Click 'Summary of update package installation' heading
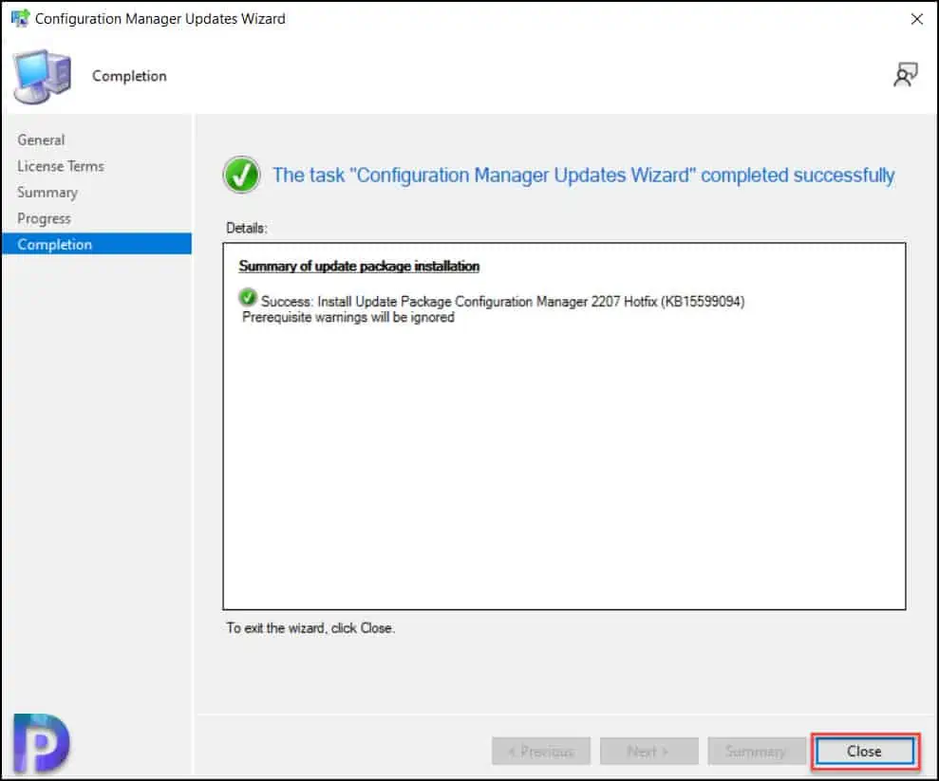The height and width of the screenshot is (781, 939). pos(359,267)
